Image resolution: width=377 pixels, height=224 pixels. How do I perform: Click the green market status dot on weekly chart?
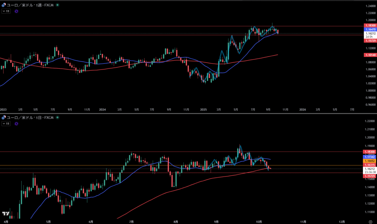pyautogui.click(x=57, y=6)
